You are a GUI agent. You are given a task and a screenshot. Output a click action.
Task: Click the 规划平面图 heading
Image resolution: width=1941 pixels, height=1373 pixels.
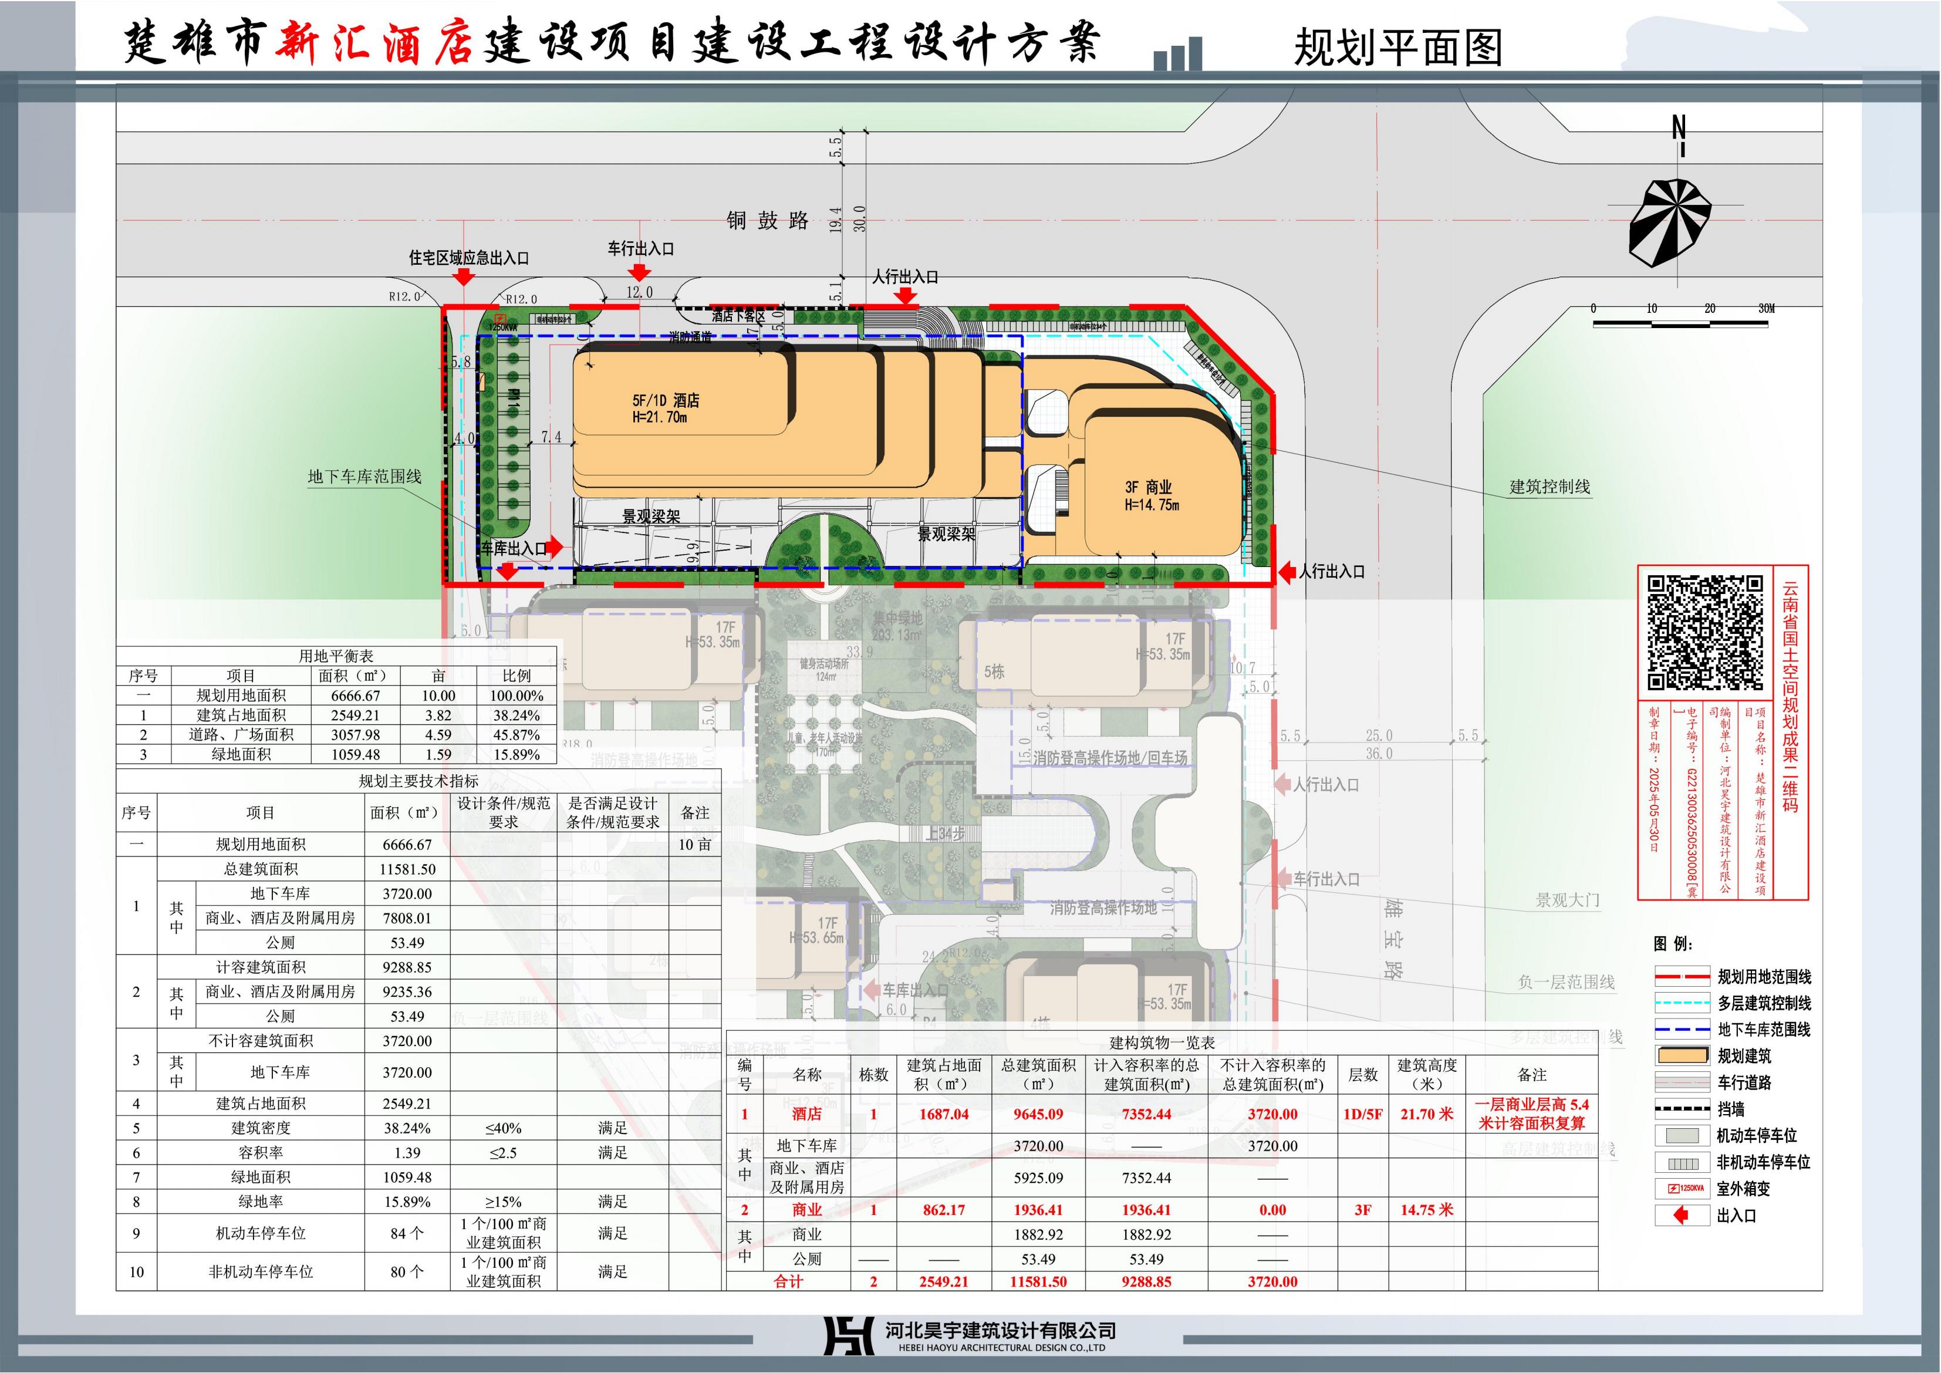1399,48
